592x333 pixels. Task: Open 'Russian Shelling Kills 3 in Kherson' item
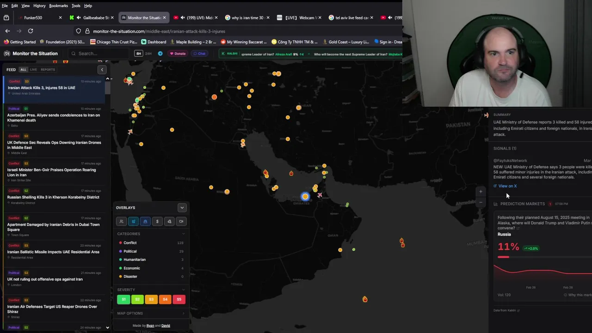click(53, 197)
